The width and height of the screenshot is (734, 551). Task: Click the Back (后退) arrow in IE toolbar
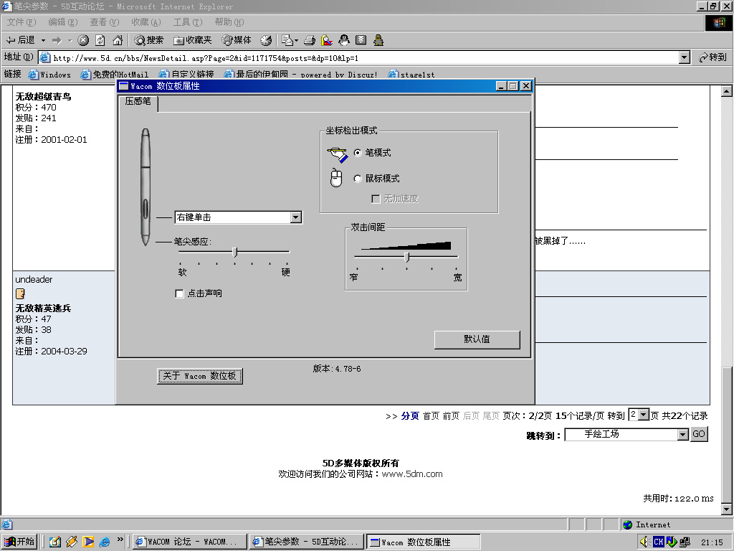coord(20,40)
